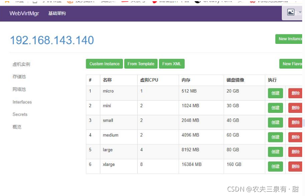The image size is (305, 196).
Task: Click the 16384 MB memory cell
Action: pyautogui.click(x=201, y=166)
